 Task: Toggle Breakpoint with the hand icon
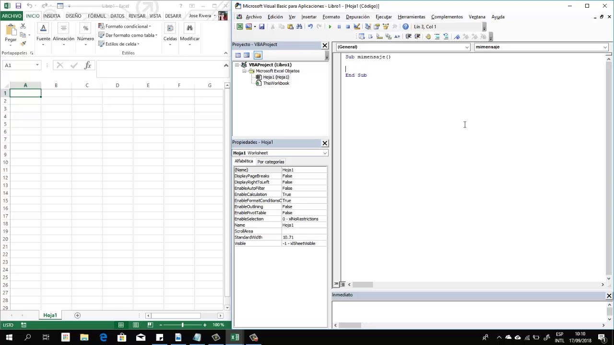click(428, 36)
